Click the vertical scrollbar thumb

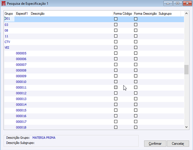[186, 70]
